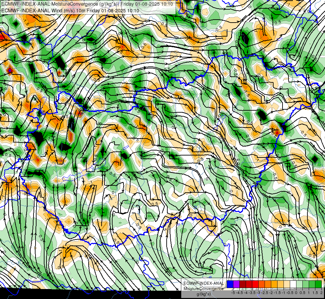The image size is (325, 299).
Task: Select the red swatch between -4 and -3.5
Action: coord(249,284)
